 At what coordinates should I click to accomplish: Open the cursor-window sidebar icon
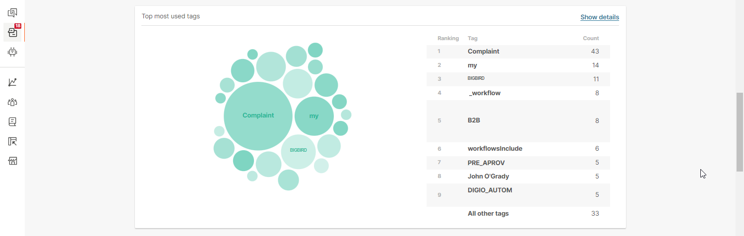(x=12, y=141)
